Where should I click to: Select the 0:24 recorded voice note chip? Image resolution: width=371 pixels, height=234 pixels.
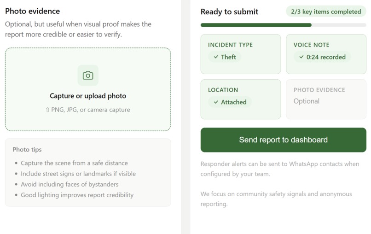coord(322,57)
